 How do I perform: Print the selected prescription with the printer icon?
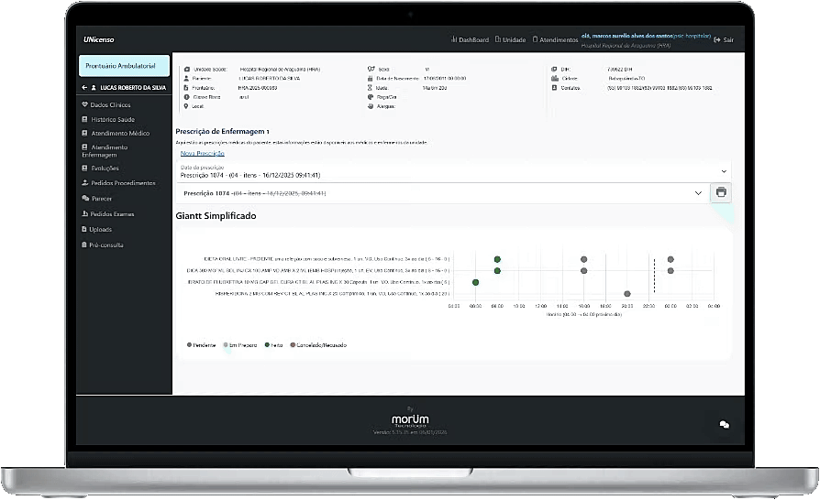[x=721, y=192]
